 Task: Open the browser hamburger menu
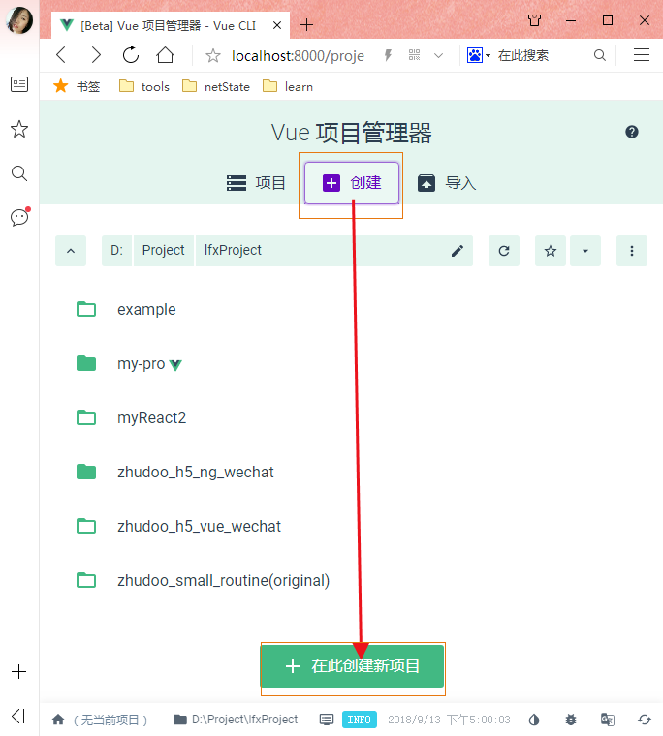tap(642, 55)
